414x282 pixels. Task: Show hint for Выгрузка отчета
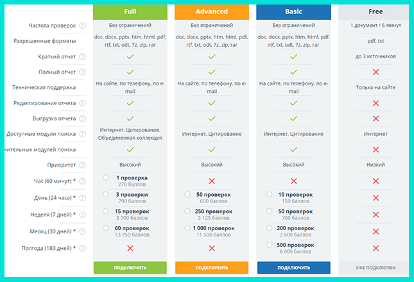click(83, 119)
